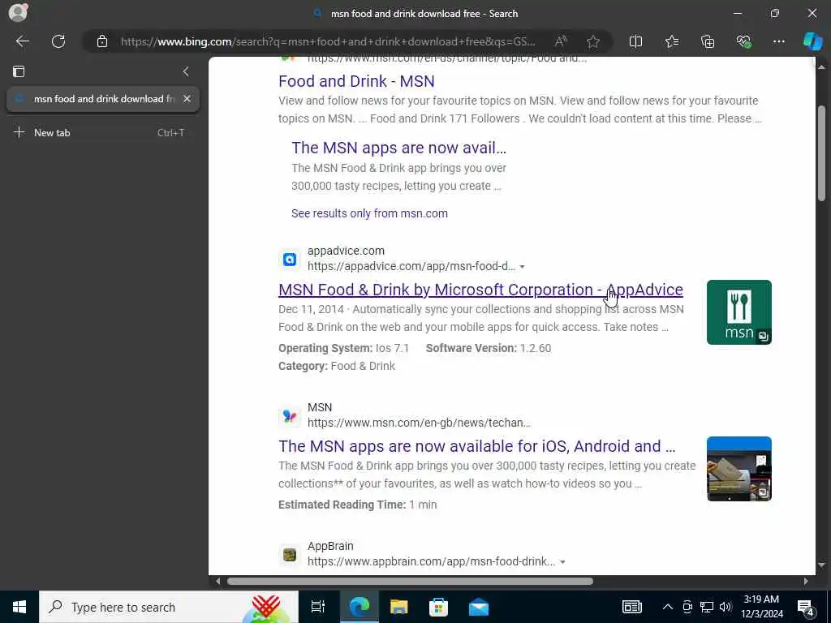Add this page to favorites star
This screenshot has height=623, width=831.
(x=593, y=41)
